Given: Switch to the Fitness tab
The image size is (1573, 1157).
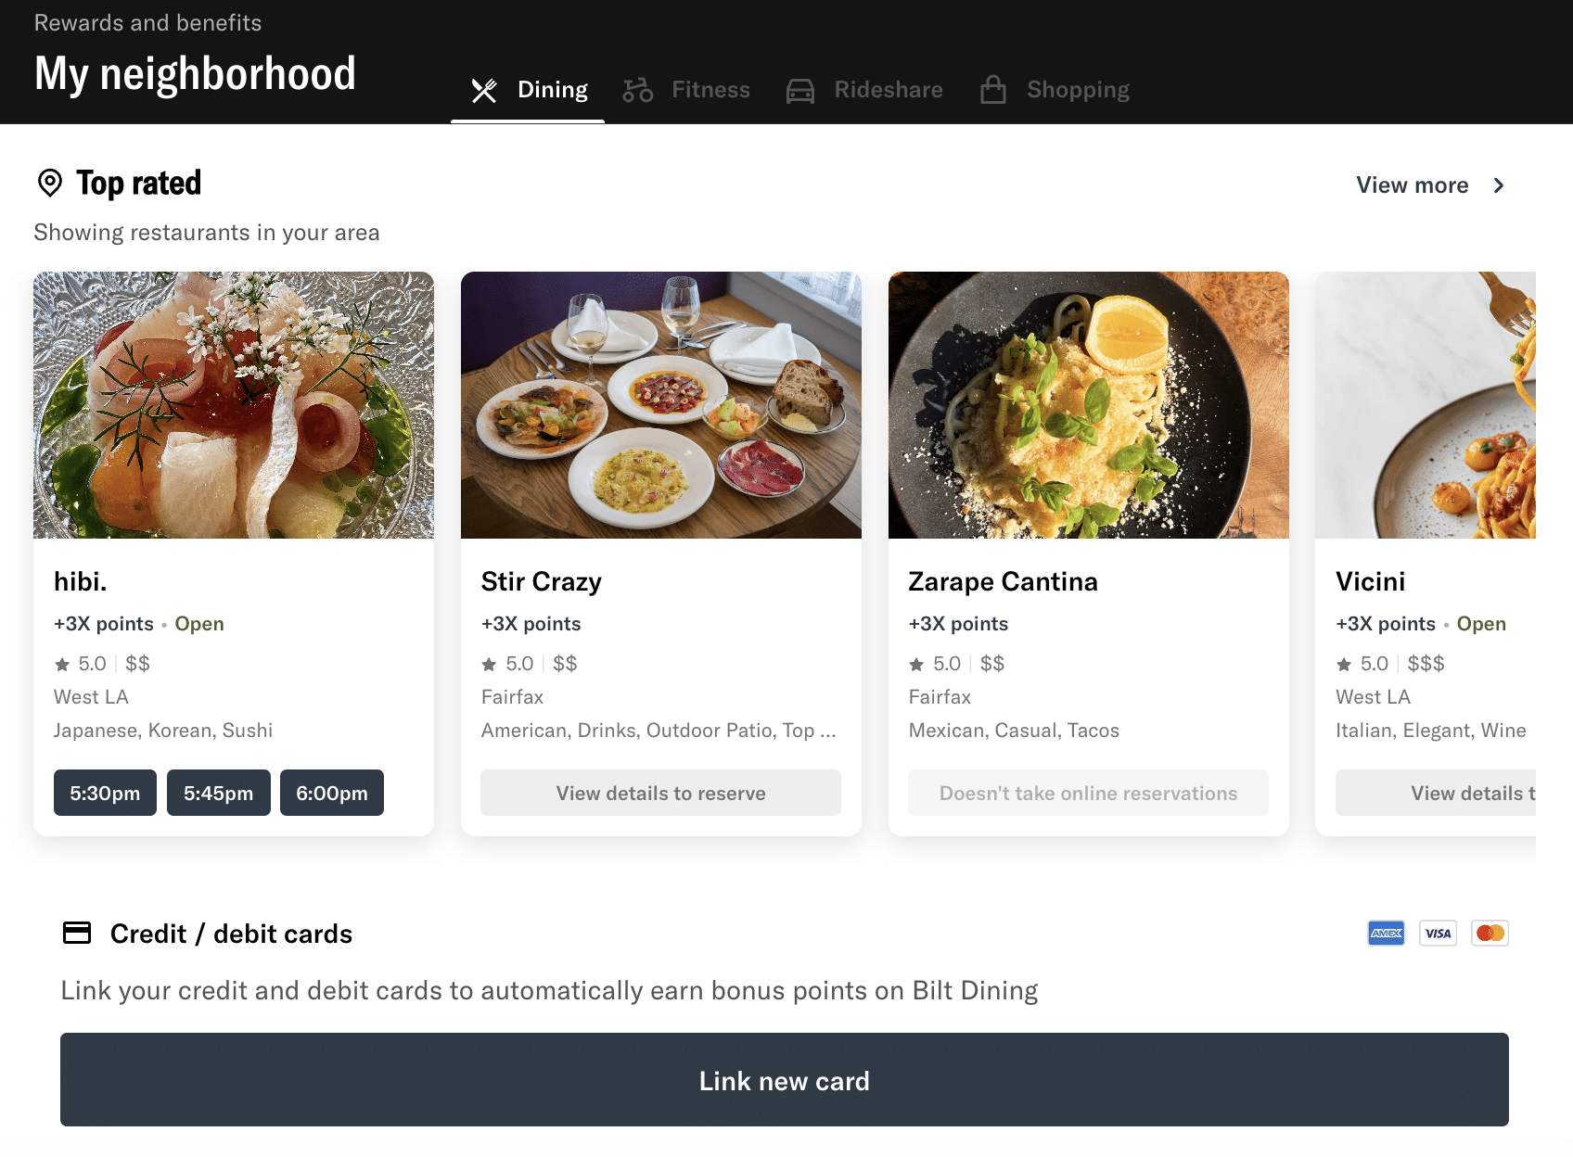Looking at the screenshot, I should coord(710,90).
